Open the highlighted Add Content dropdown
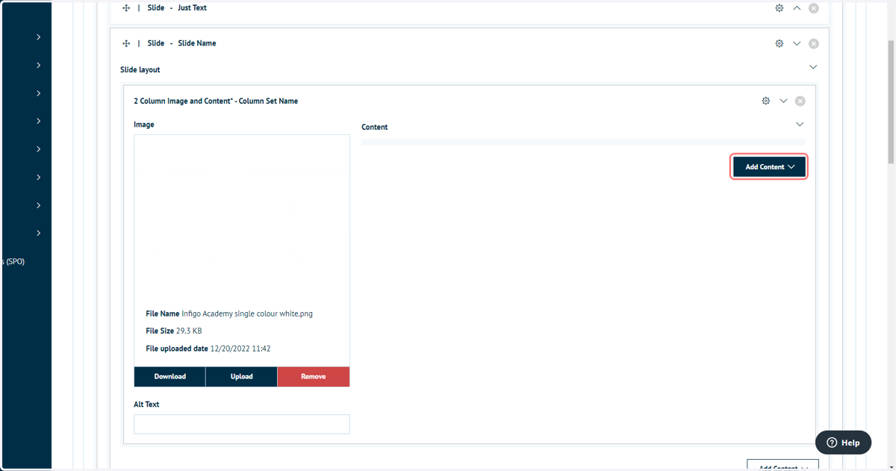 [x=769, y=167]
